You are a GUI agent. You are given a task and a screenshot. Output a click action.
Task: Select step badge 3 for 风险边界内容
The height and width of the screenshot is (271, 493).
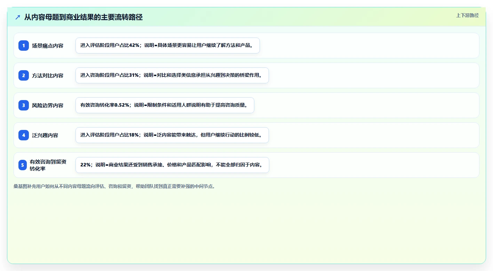[x=24, y=105]
